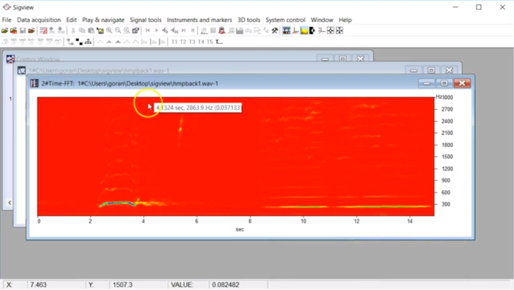Click the T2 tool button
514x290 pixels.
coord(183,41)
